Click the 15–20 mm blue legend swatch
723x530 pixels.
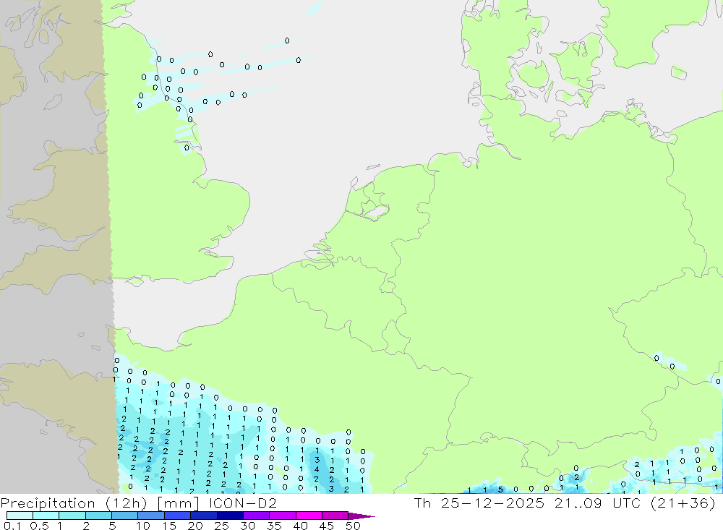178,516
